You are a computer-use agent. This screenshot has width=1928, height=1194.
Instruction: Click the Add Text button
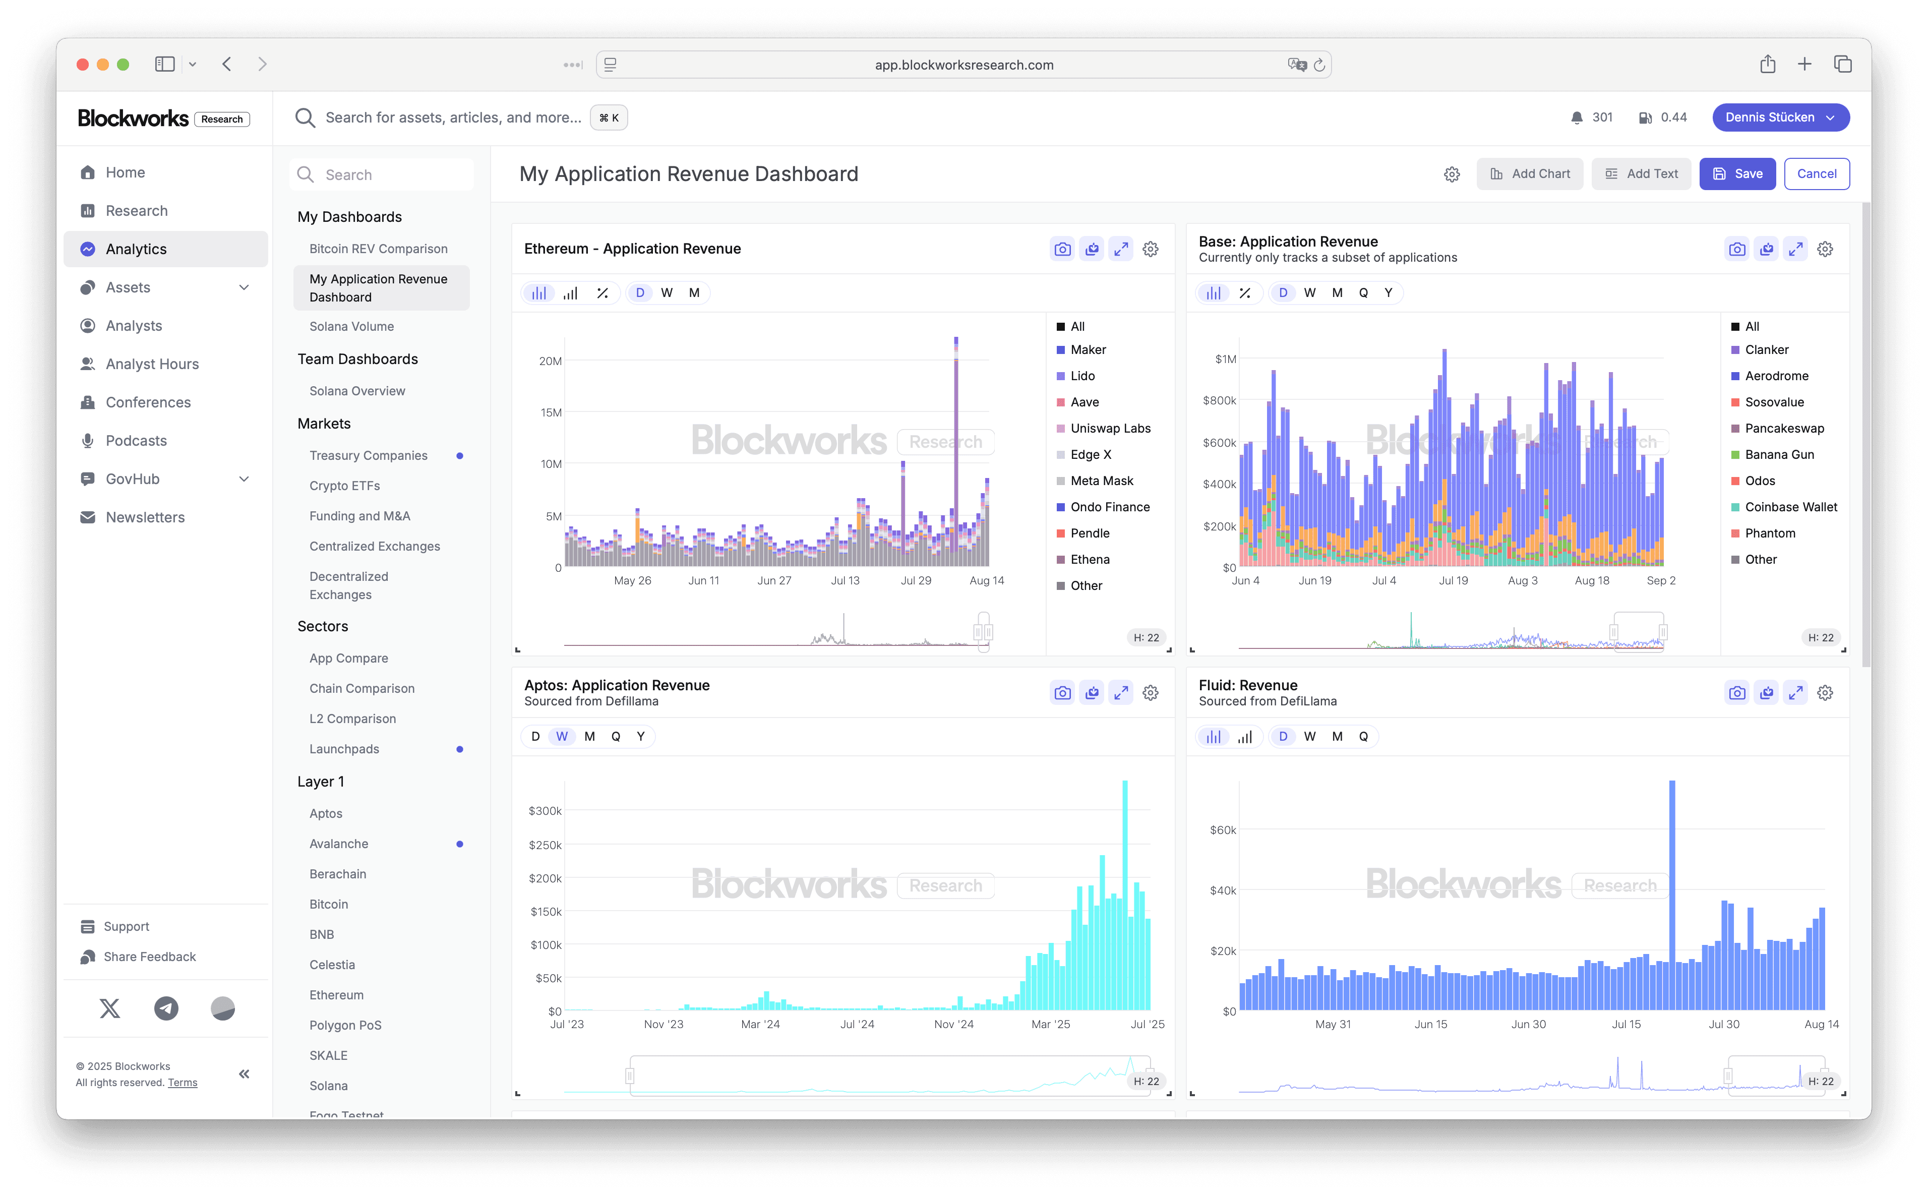click(x=1641, y=174)
